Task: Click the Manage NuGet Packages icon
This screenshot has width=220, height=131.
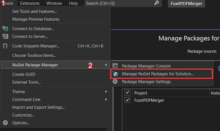Action: pyautogui.click(x=115, y=74)
